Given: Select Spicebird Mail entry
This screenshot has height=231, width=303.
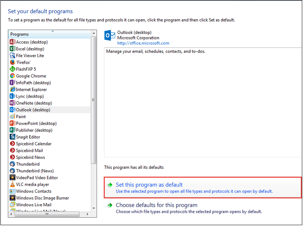Looking at the screenshot, I should point(29,150).
